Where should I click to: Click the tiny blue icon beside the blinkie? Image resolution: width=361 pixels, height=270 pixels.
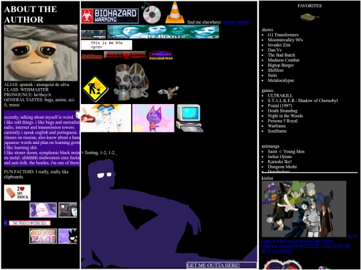(6, 223)
